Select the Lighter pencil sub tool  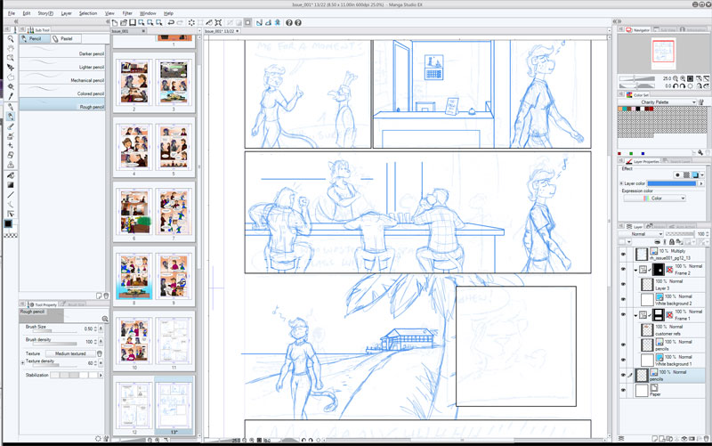62,64
